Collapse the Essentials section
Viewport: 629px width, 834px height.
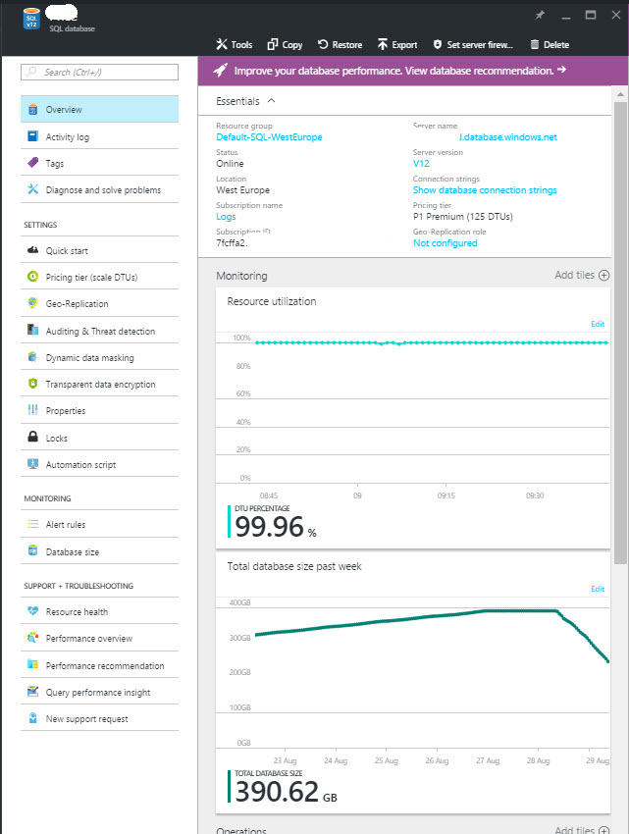(x=271, y=101)
